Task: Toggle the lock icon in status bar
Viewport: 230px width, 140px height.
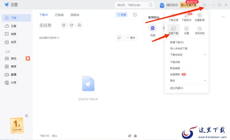Action: click(135, 136)
